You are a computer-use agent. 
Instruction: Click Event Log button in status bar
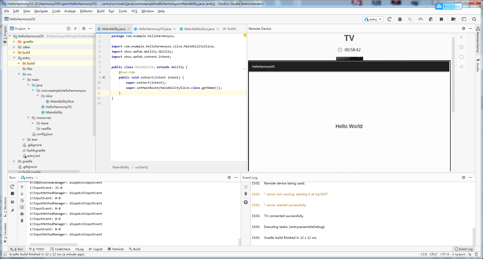[x=464, y=249]
